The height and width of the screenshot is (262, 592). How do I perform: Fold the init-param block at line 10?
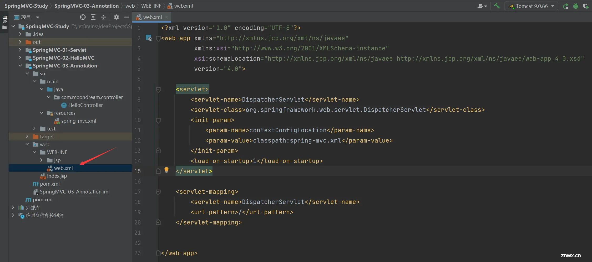pyautogui.click(x=158, y=120)
